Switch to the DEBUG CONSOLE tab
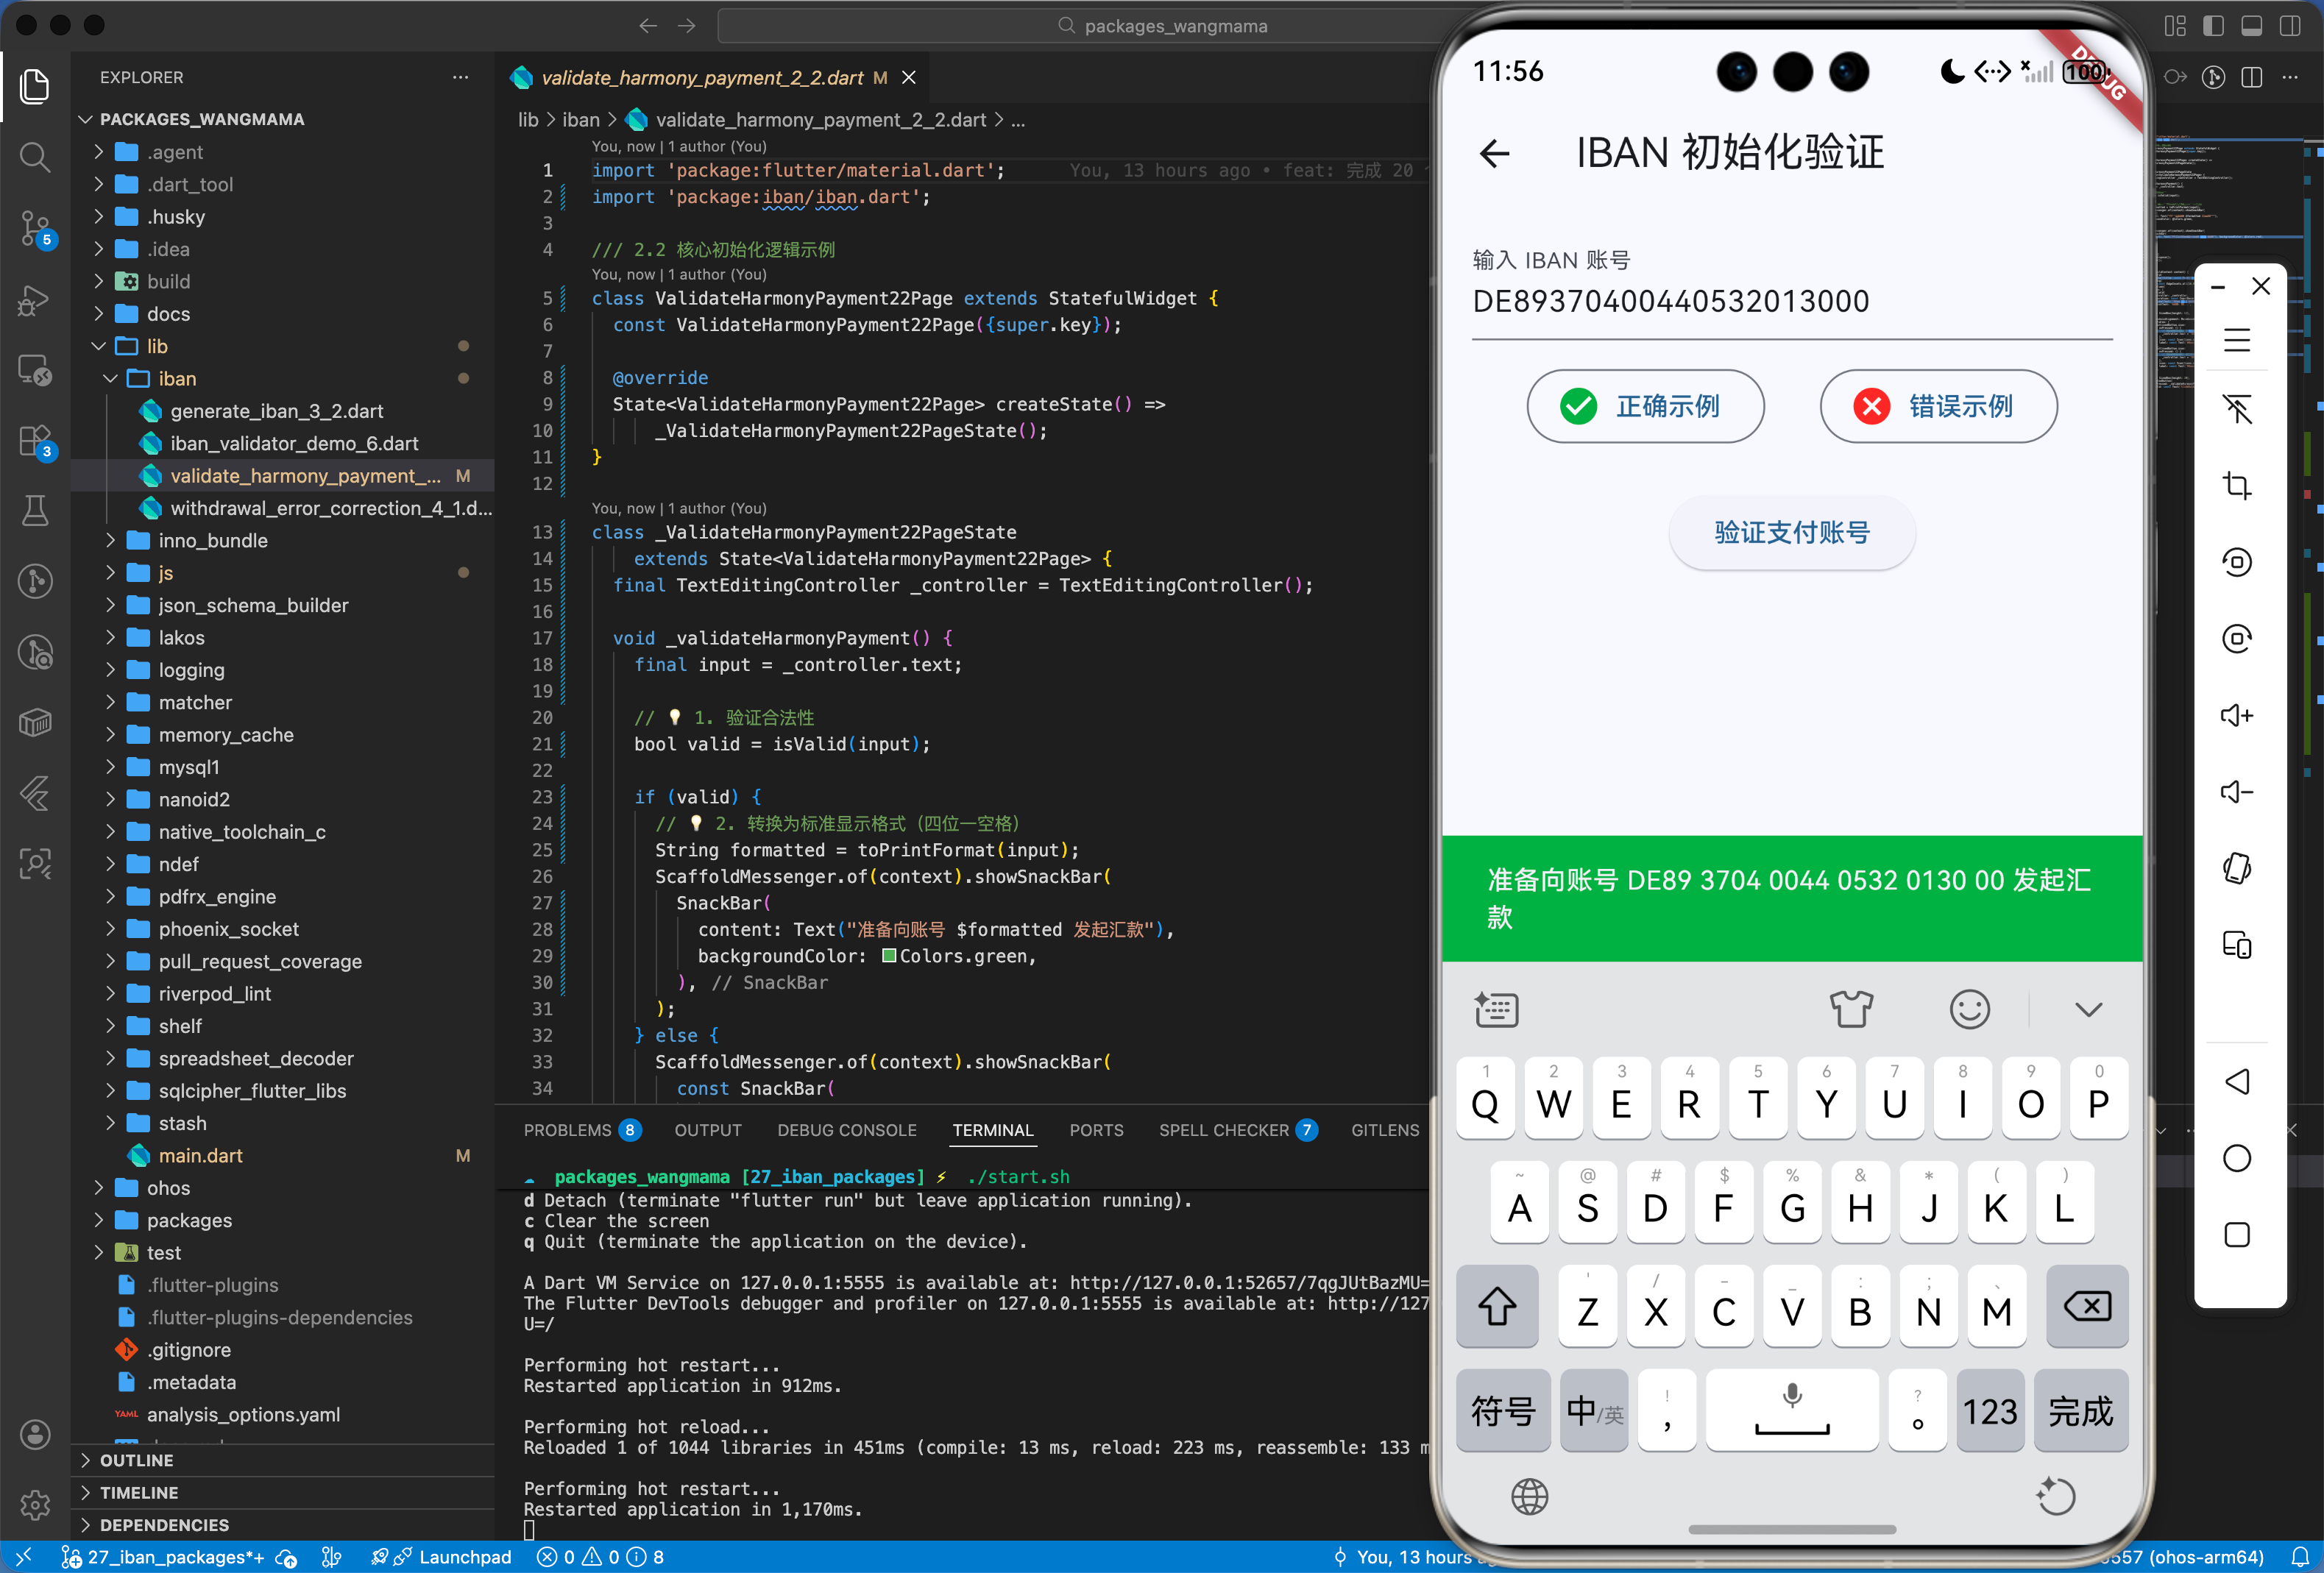Viewport: 2324px width, 1573px height. pyautogui.click(x=846, y=1130)
